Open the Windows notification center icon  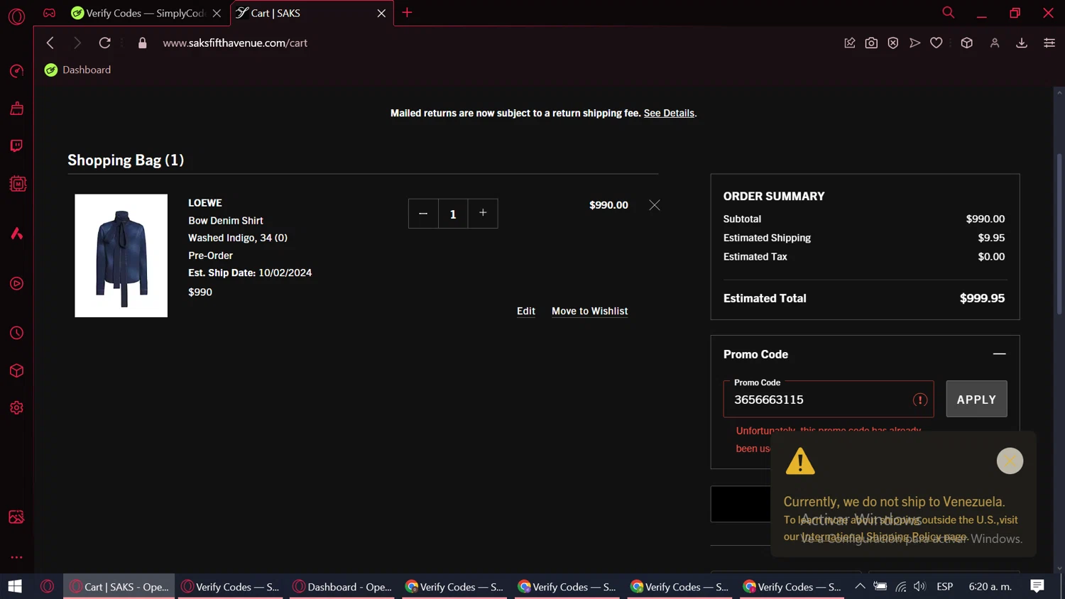[x=1037, y=586]
